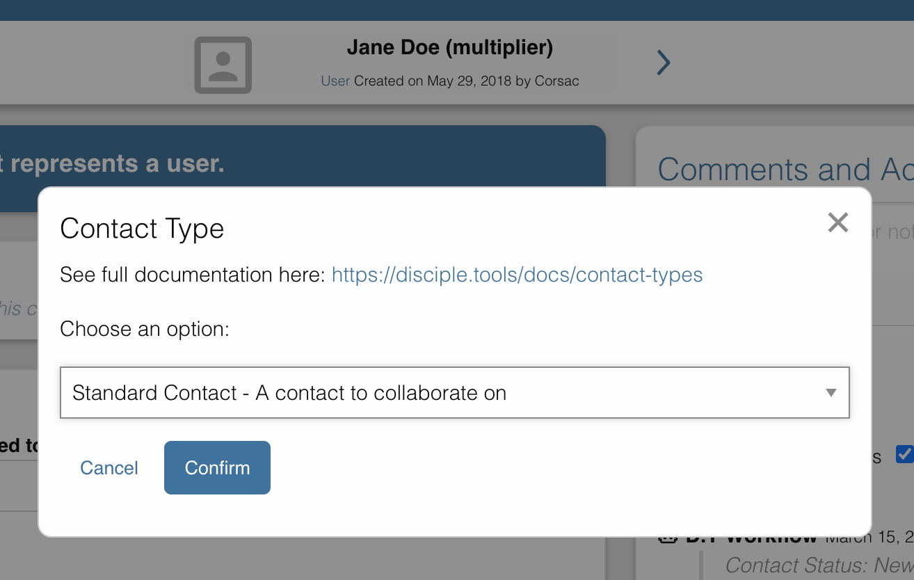This screenshot has width=914, height=580.
Task: Click the "See full documentation here:" text
Action: [193, 275]
